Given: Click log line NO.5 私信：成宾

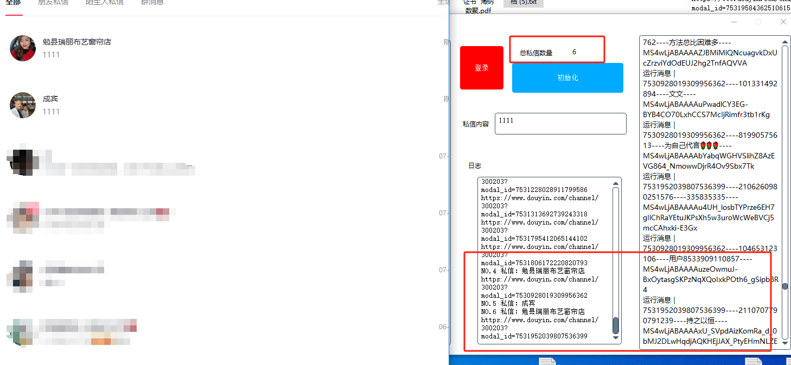Looking at the screenshot, I should click(x=508, y=304).
